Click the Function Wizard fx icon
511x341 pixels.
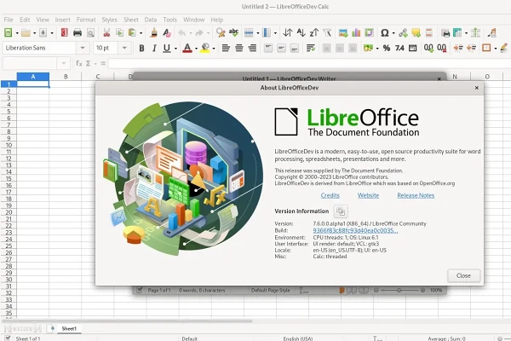[78, 63]
